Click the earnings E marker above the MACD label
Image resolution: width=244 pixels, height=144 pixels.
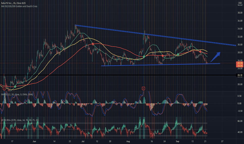click(4, 89)
